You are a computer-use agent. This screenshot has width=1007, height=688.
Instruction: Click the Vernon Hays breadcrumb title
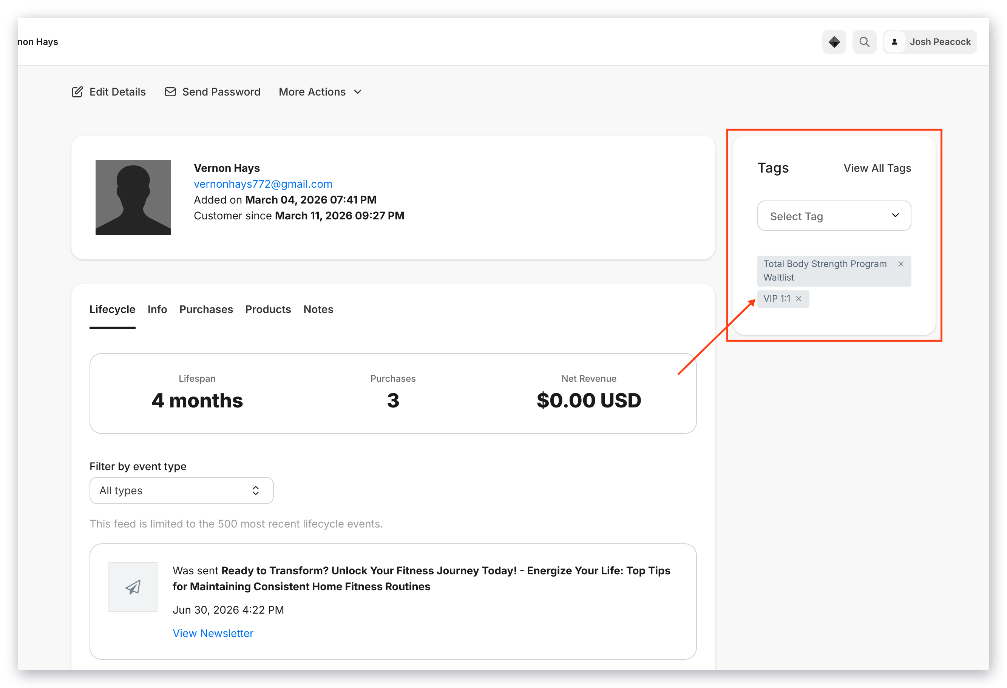[x=38, y=42]
